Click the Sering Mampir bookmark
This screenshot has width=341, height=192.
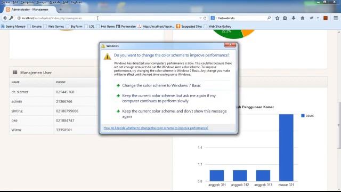13,26
